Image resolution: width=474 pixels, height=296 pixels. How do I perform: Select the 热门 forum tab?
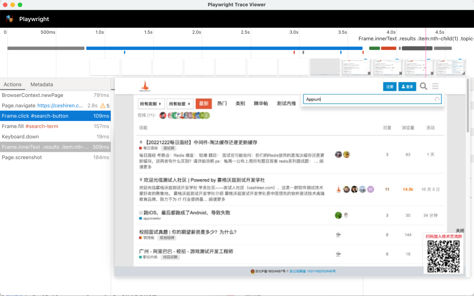pyautogui.click(x=222, y=103)
